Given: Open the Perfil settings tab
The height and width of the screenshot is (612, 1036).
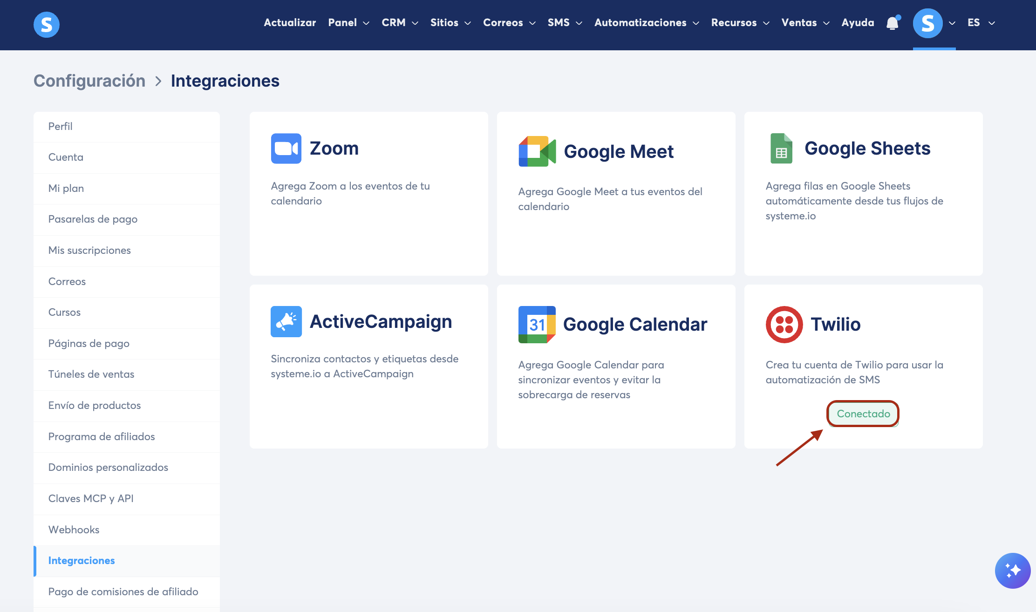Looking at the screenshot, I should click(x=127, y=127).
